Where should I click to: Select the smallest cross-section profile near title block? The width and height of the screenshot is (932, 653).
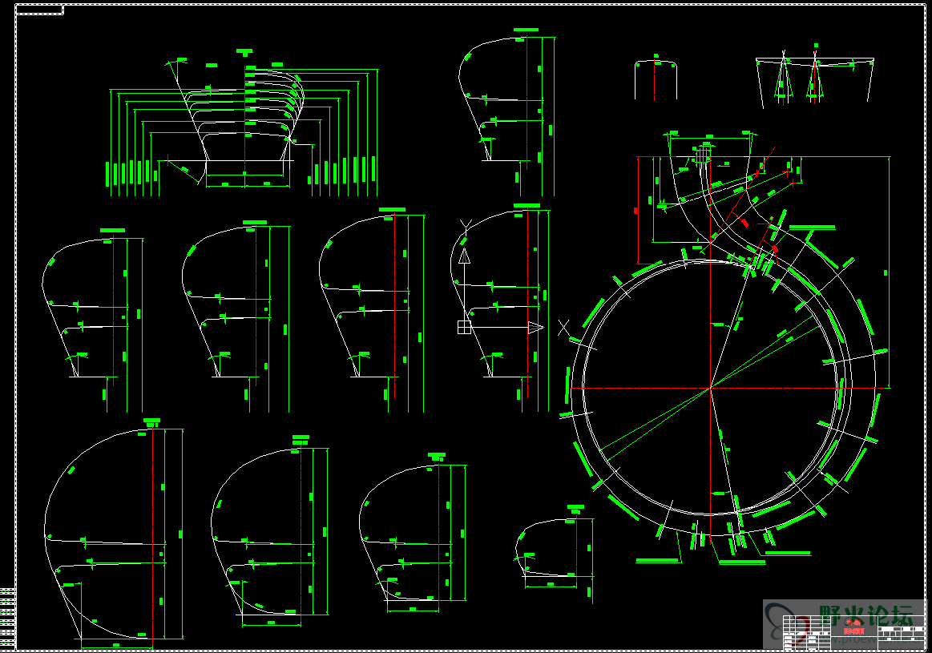click(554, 553)
